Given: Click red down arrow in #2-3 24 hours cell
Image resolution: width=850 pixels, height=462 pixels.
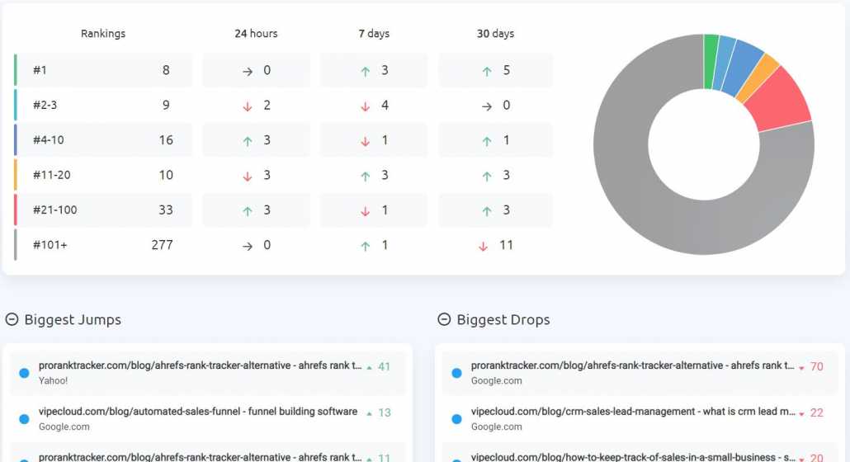Looking at the screenshot, I should point(248,106).
